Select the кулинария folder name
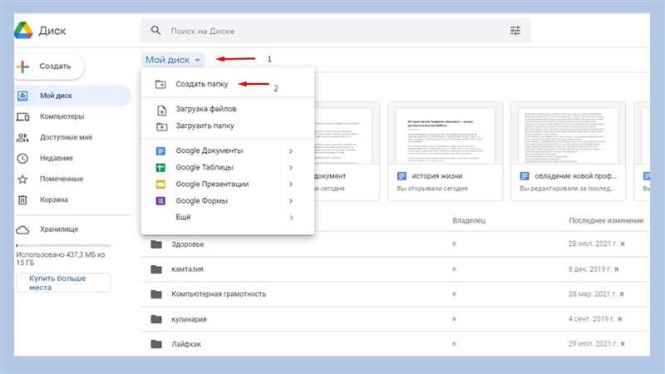 click(x=189, y=319)
